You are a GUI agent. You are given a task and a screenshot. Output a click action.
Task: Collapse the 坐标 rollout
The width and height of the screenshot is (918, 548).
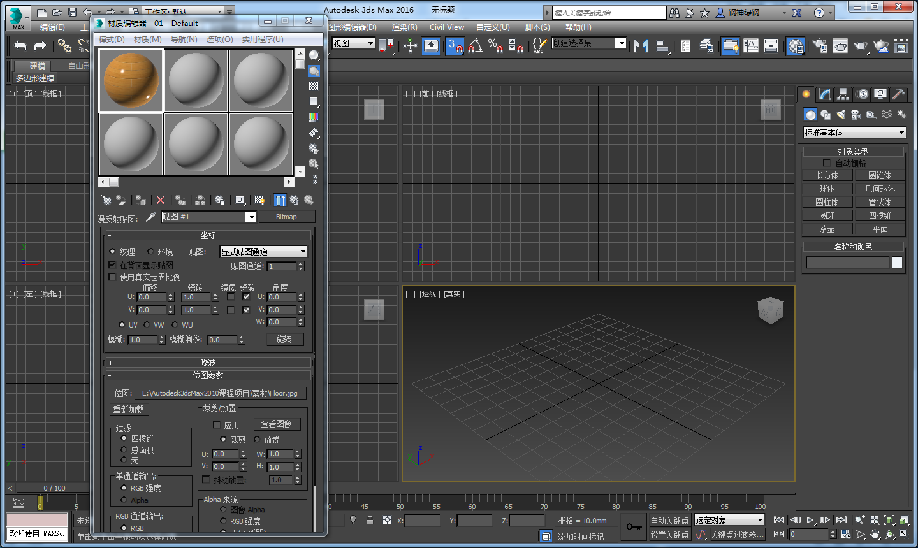[208, 235]
